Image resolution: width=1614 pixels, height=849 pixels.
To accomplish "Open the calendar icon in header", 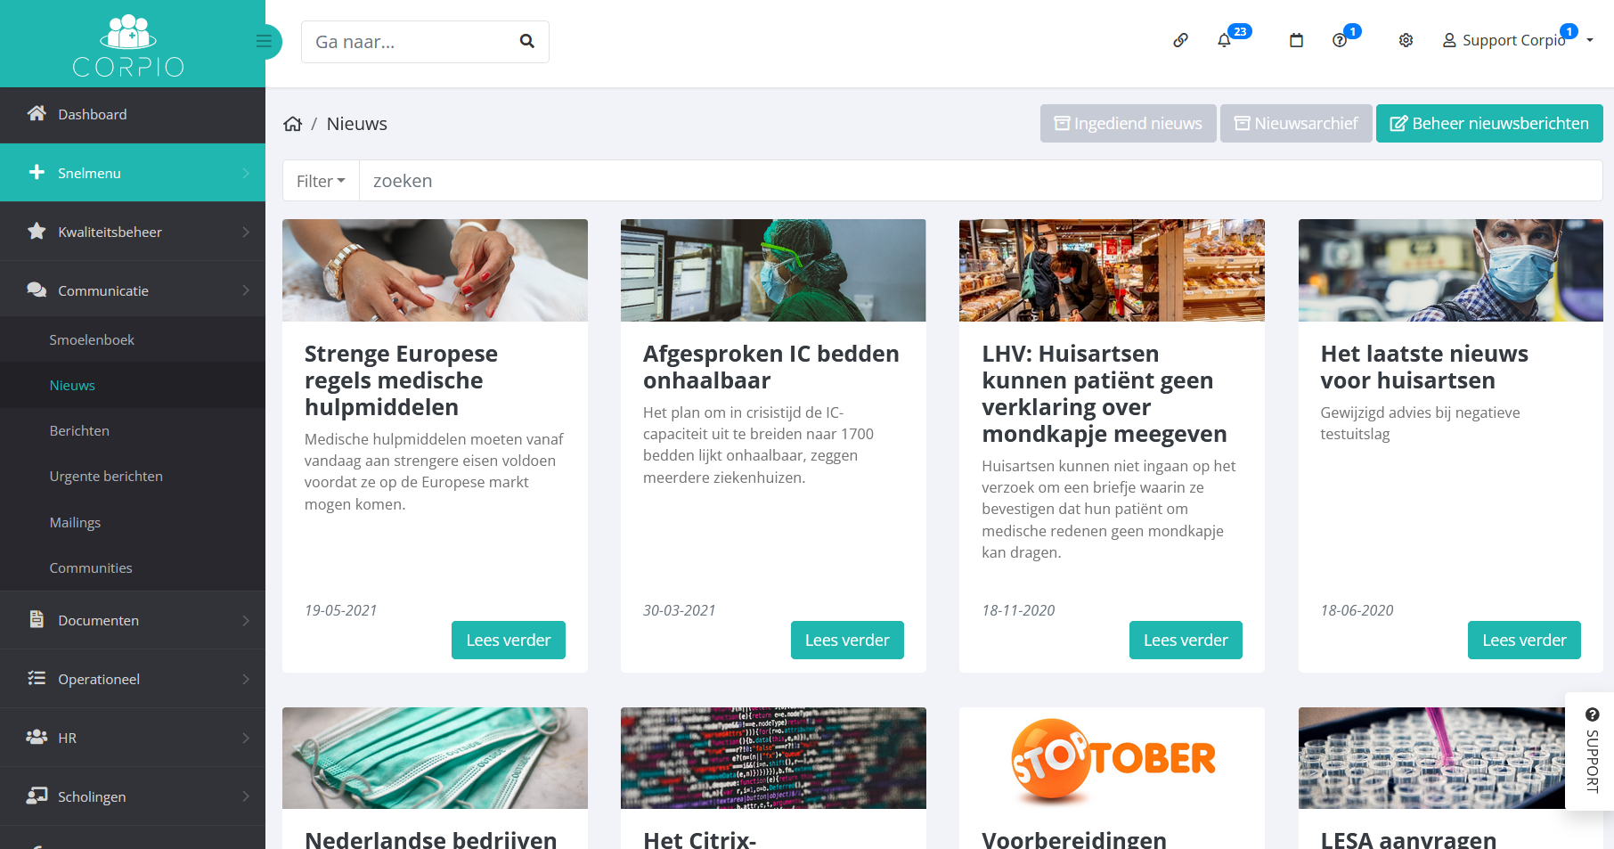I will pyautogui.click(x=1296, y=41).
